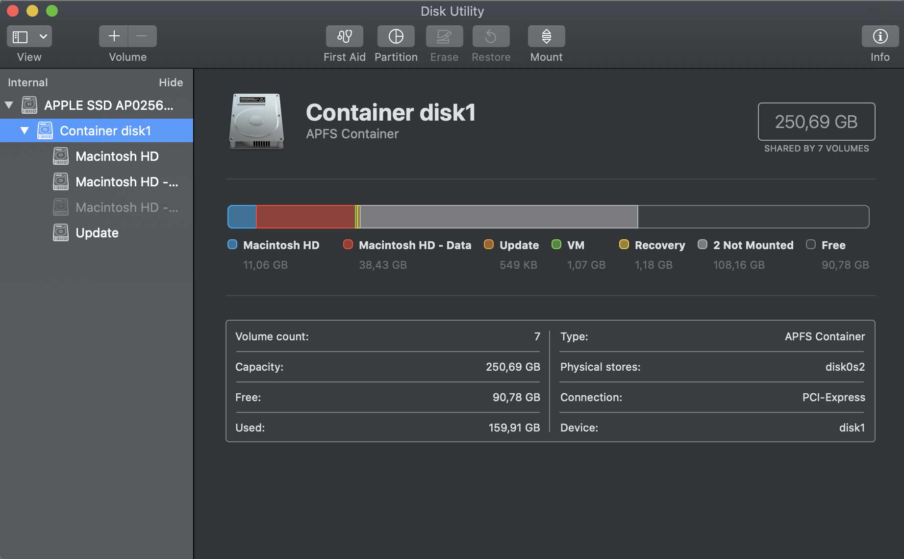Click the gray segment of the usage bar
The image size is (904, 559).
(498, 217)
